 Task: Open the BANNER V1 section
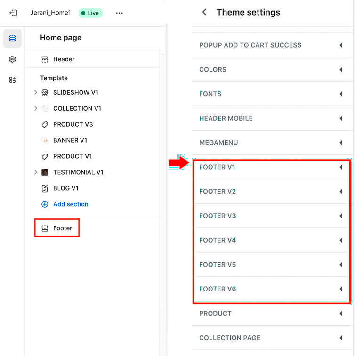[x=92, y=140]
